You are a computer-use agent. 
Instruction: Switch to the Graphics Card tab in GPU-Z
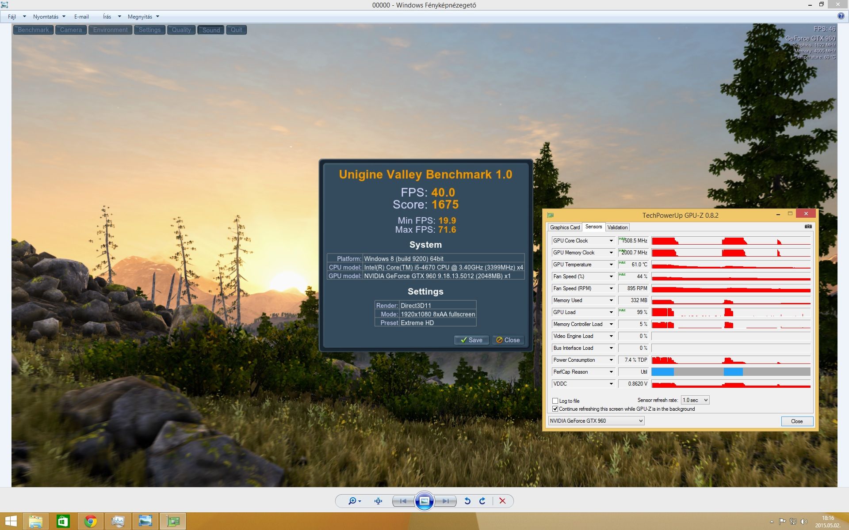point(565,227)
